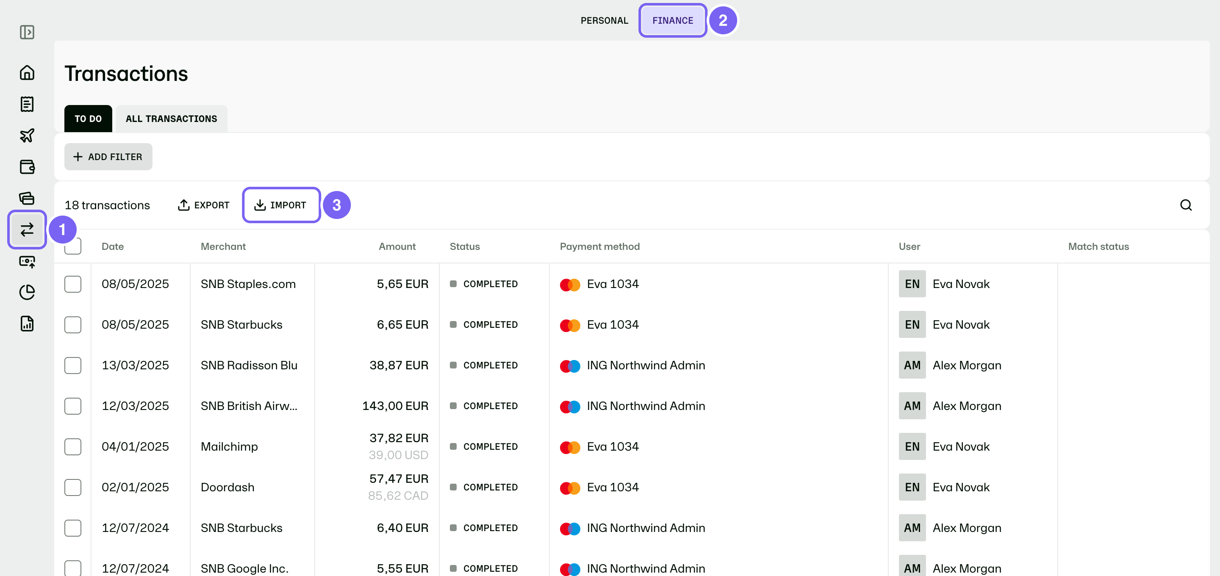Open the reports document icon
The image size is (1220, 576).
click(27, 324)
